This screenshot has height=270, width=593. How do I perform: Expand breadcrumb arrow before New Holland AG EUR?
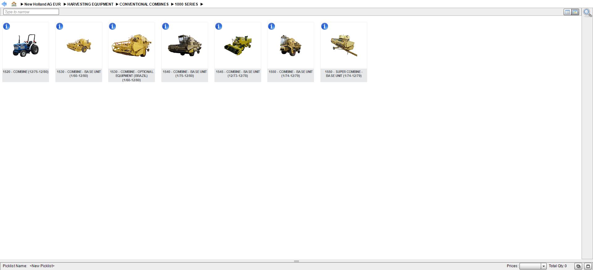22,4
